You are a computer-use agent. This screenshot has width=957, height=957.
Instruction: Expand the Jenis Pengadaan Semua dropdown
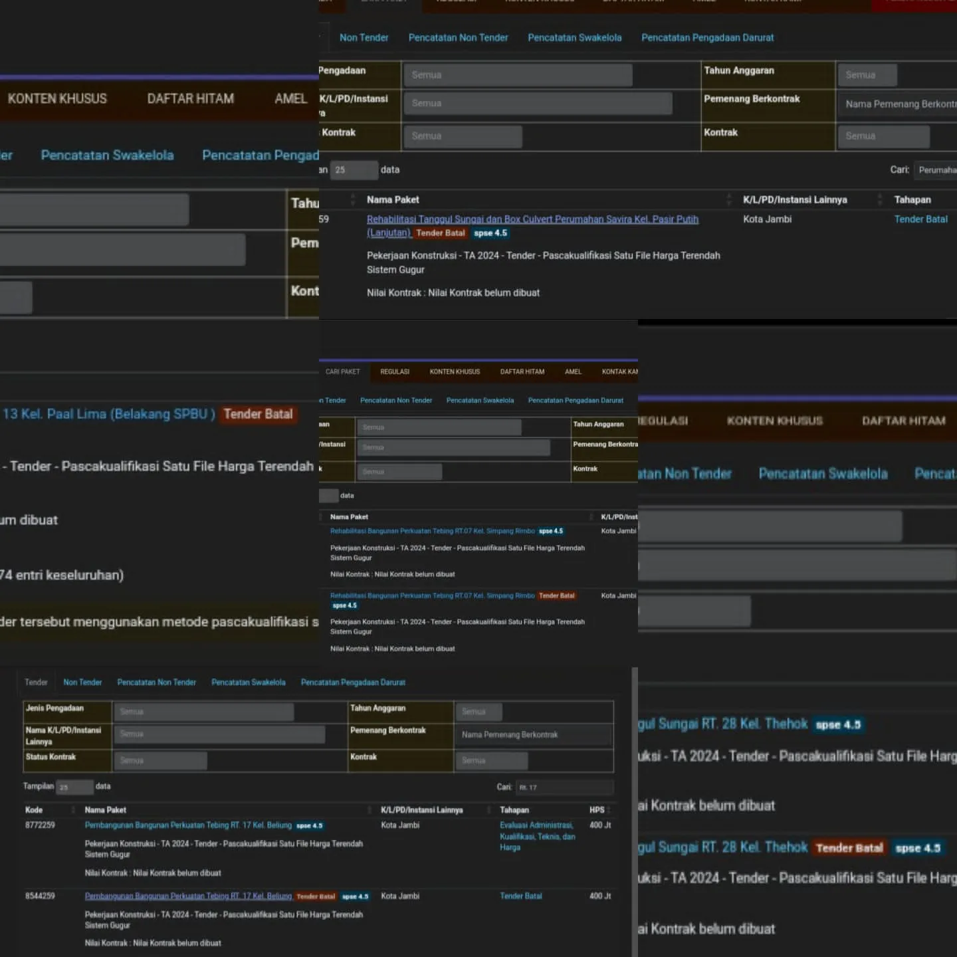[203, 712]
